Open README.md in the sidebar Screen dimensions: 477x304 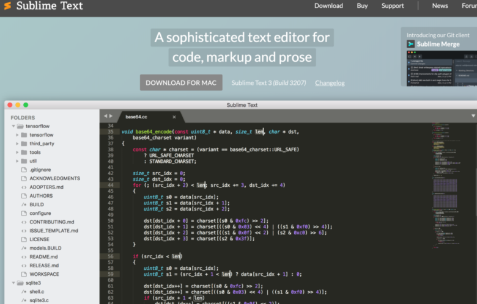[43, 257]
